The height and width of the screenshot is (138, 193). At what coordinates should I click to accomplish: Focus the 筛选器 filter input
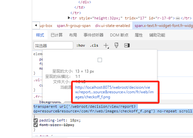(x=53, y=45)
